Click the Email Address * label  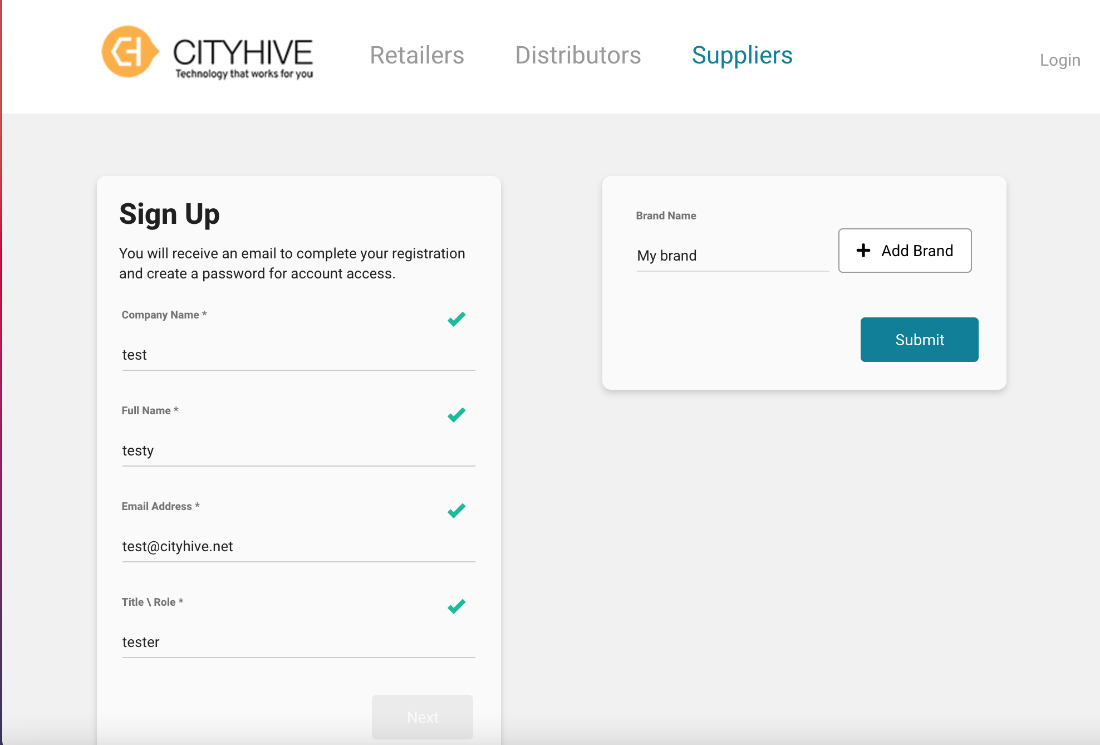161,506
